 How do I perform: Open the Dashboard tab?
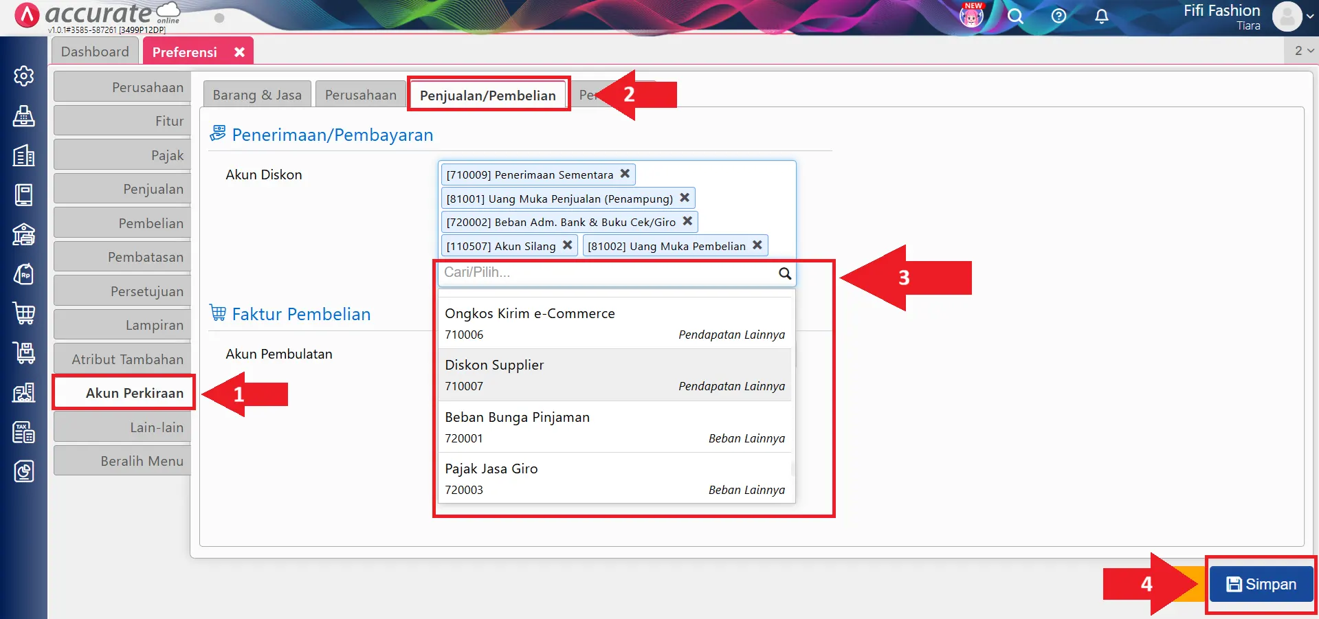(95, 52)
